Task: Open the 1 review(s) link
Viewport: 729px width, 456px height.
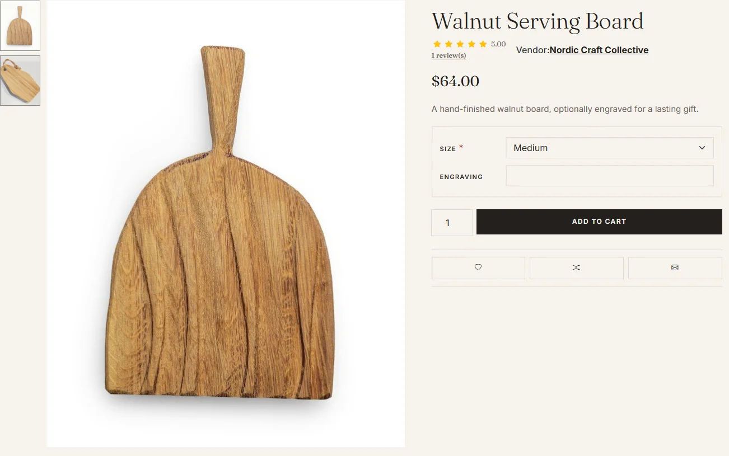Action: point(448,55)
